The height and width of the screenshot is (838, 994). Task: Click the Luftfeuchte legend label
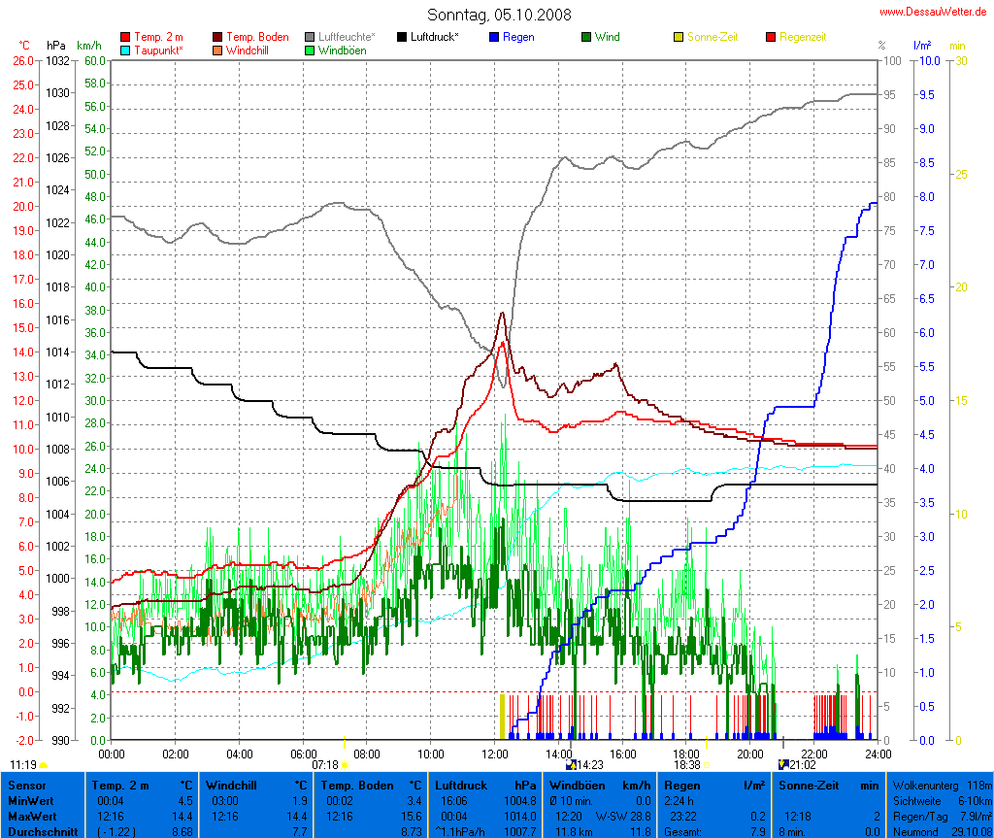347,37
